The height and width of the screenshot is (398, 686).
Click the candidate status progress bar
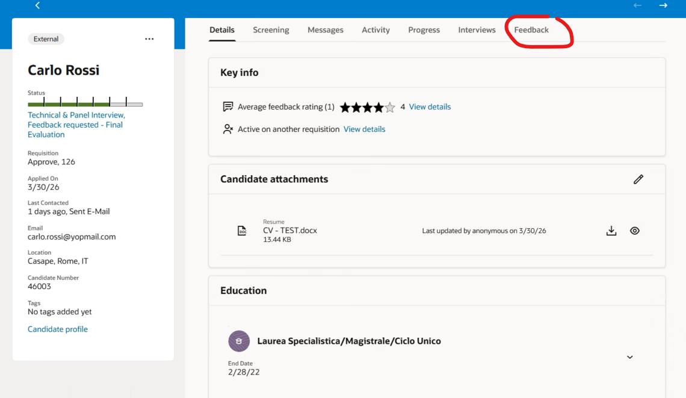click(85, 104)
